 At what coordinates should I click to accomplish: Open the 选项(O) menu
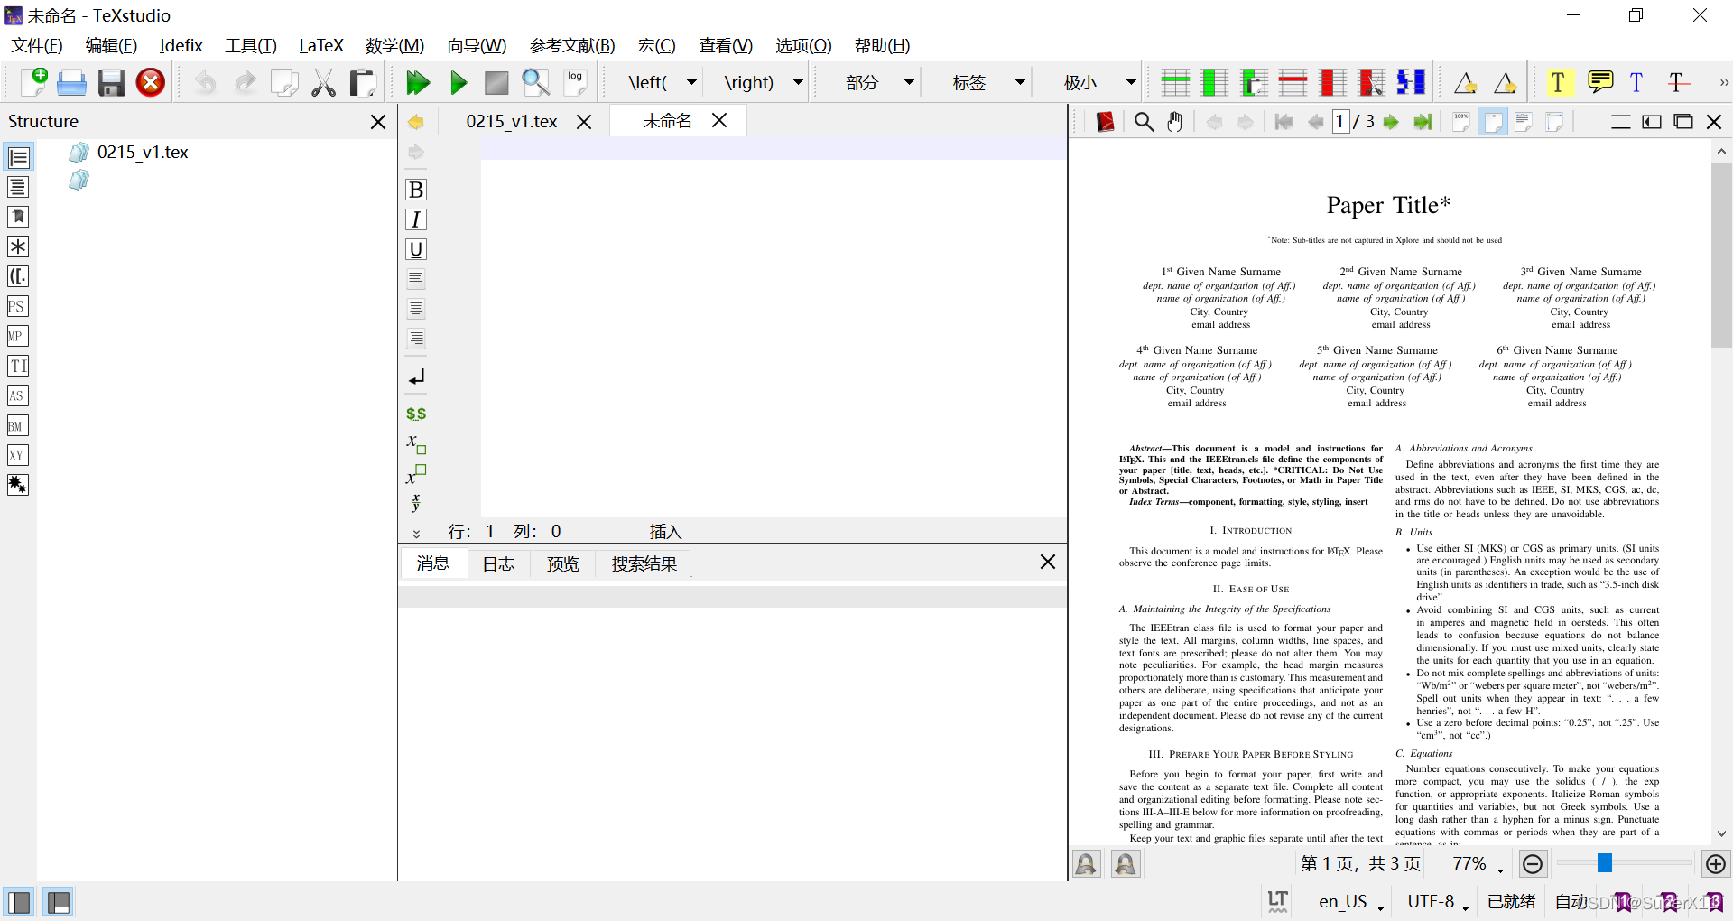click(x=803, y=45)
